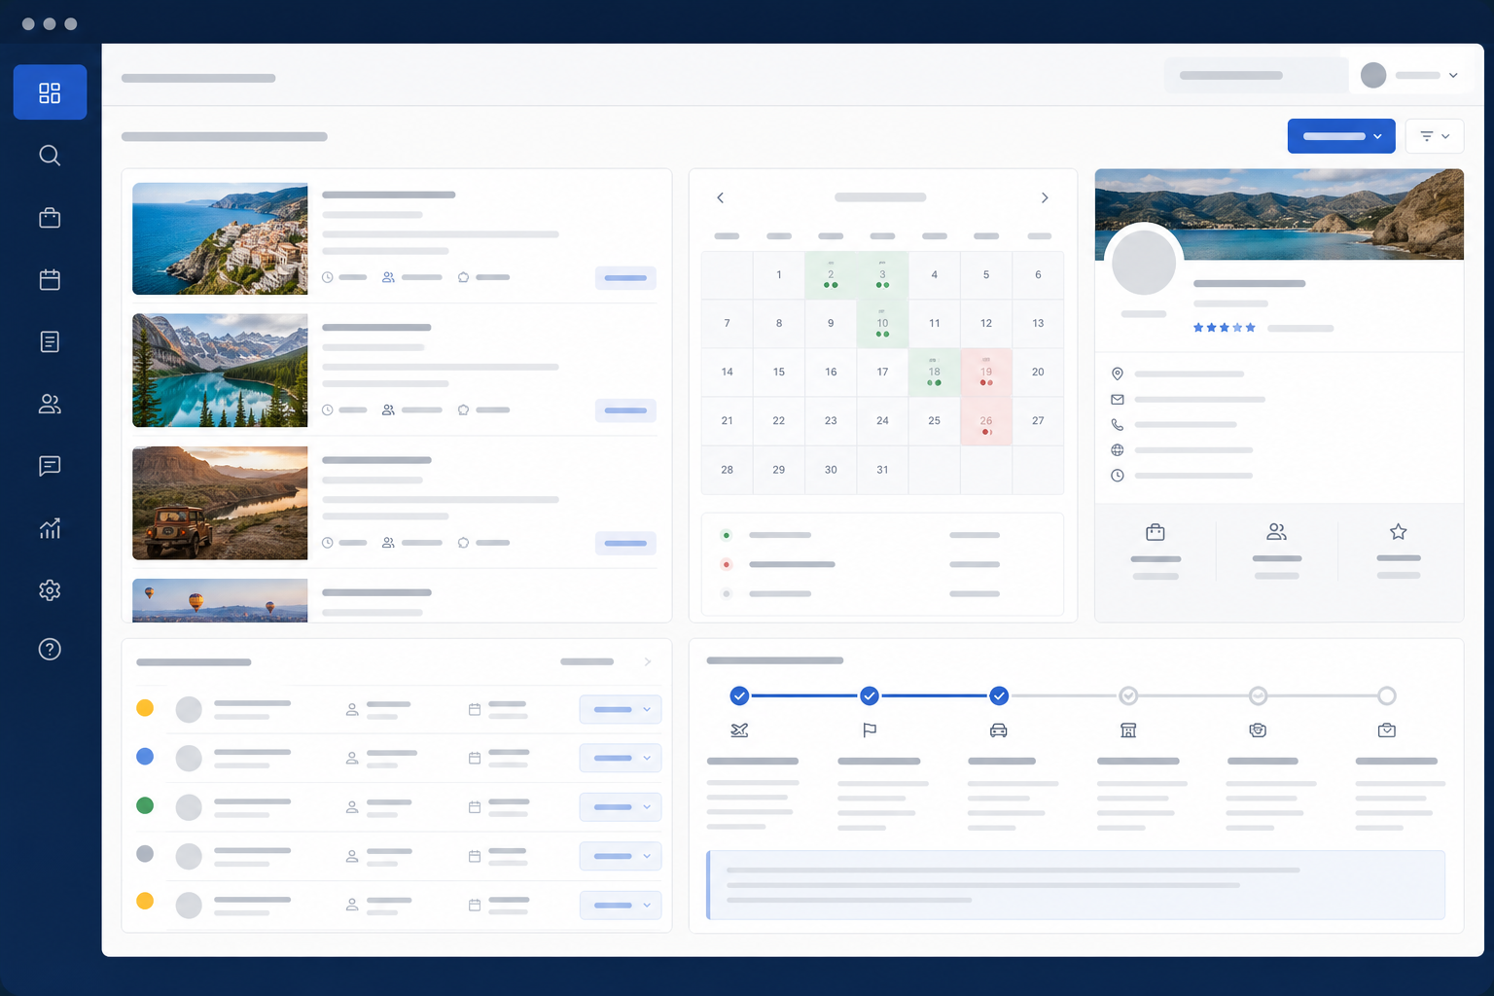1494x996 pixels.
Task: Click the round profile avatar on banner
Action: pos(1144,263)
